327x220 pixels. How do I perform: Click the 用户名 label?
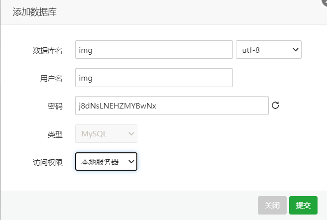point(51,79)
